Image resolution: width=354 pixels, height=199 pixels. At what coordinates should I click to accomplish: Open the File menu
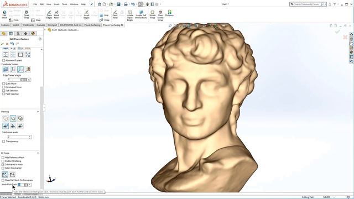pyautogui.click(x=35, y=4)
